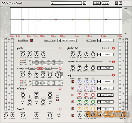This screenshot has height=123, width=132.
Task: Click the orange EQ band gain knob
Action: [x=79, y=109]
